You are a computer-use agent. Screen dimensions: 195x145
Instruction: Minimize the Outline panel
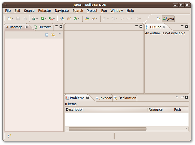pyautogui.click(x=182, y=26)
